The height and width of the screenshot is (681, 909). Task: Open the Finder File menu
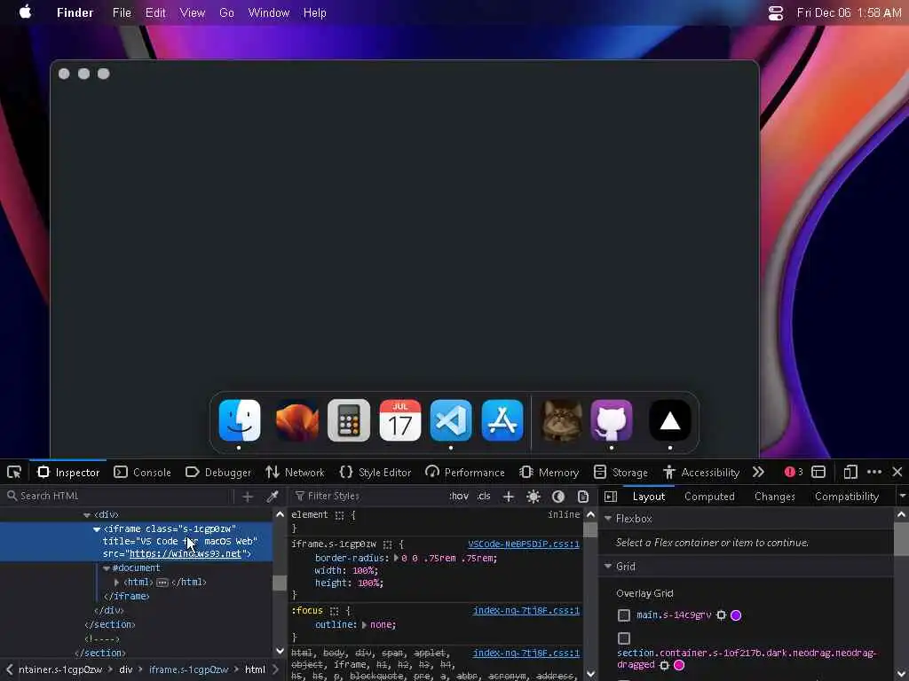coord(122,12)
